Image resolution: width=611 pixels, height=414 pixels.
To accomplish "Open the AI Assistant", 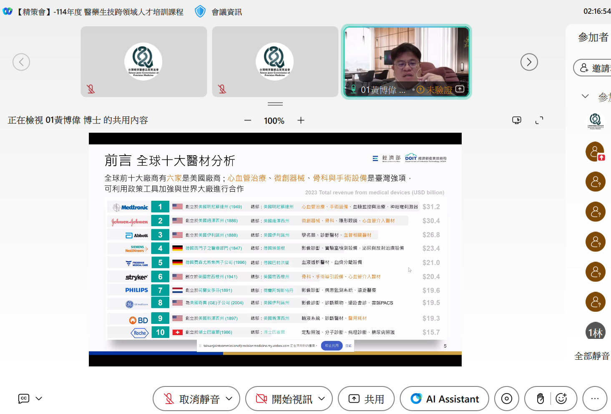I will point(445,399).
